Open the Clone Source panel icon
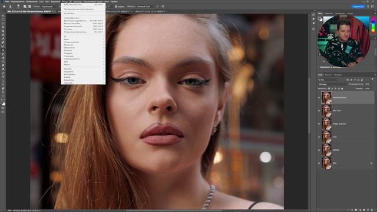The height and width of the screenshot is (212, 377). 30,6
